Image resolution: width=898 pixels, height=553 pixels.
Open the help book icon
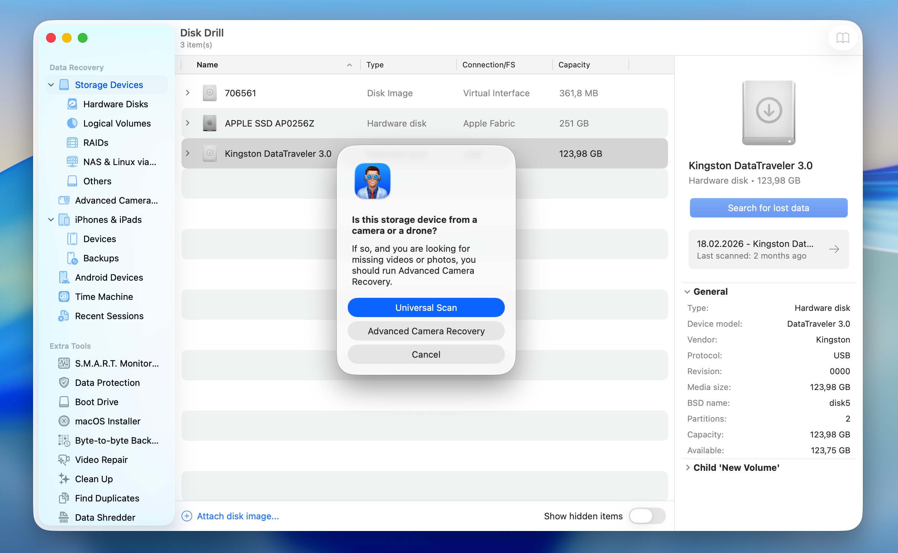843,38
